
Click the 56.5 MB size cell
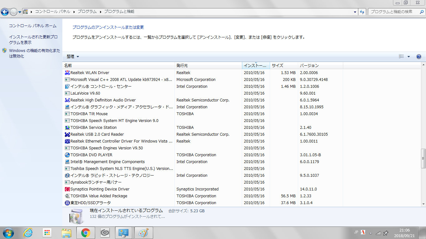coord(288,196)
